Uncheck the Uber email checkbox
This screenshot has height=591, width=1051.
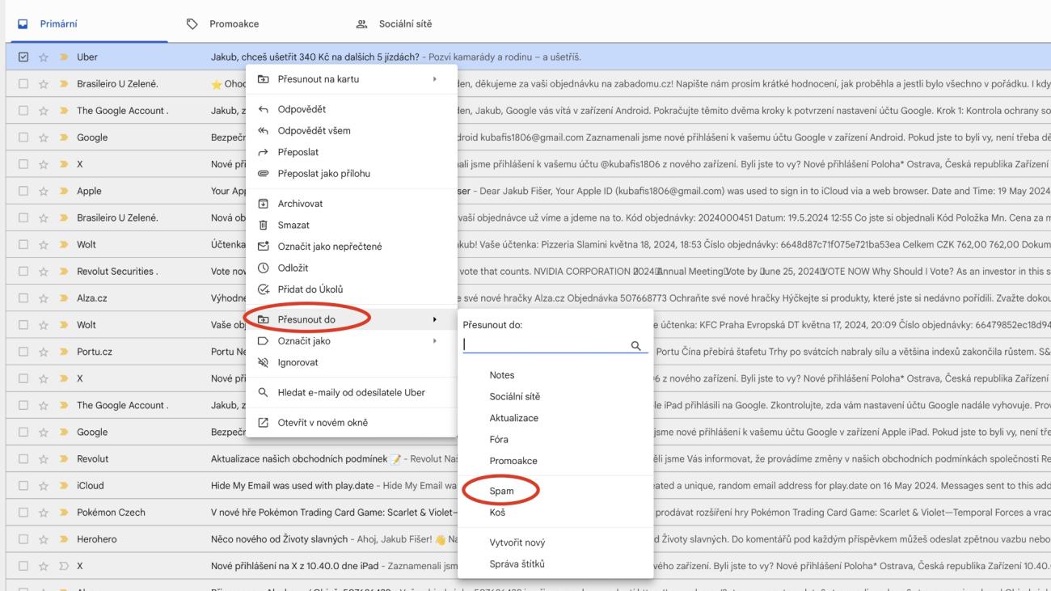(23, 57)
